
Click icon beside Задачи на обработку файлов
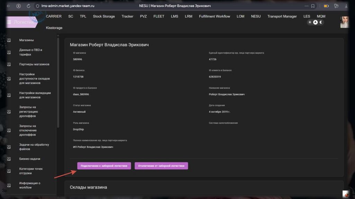pyautogui.click(x=9, y=147)
